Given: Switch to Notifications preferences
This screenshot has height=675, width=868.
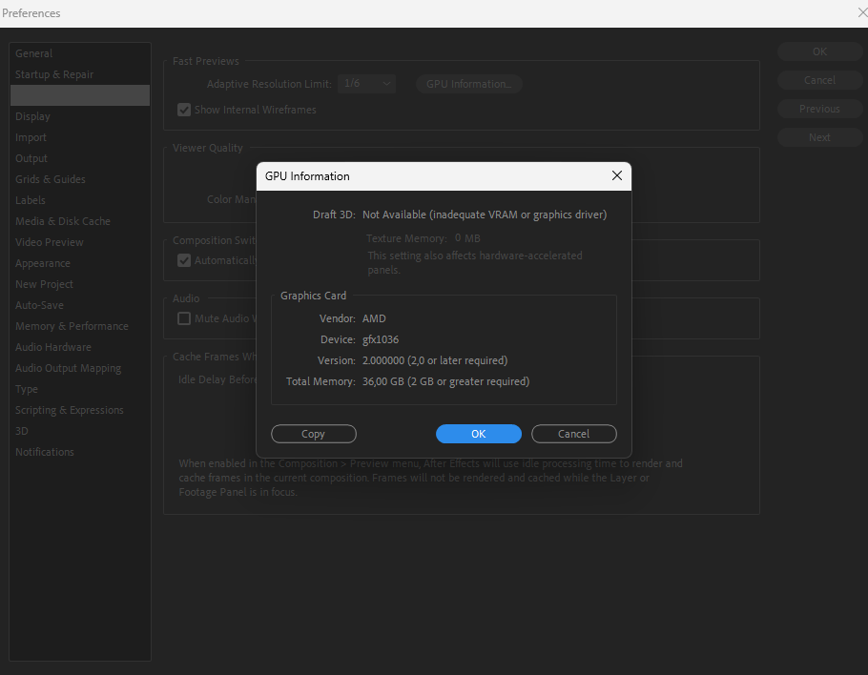Looking at the screenshot, I should click(44, 451).
